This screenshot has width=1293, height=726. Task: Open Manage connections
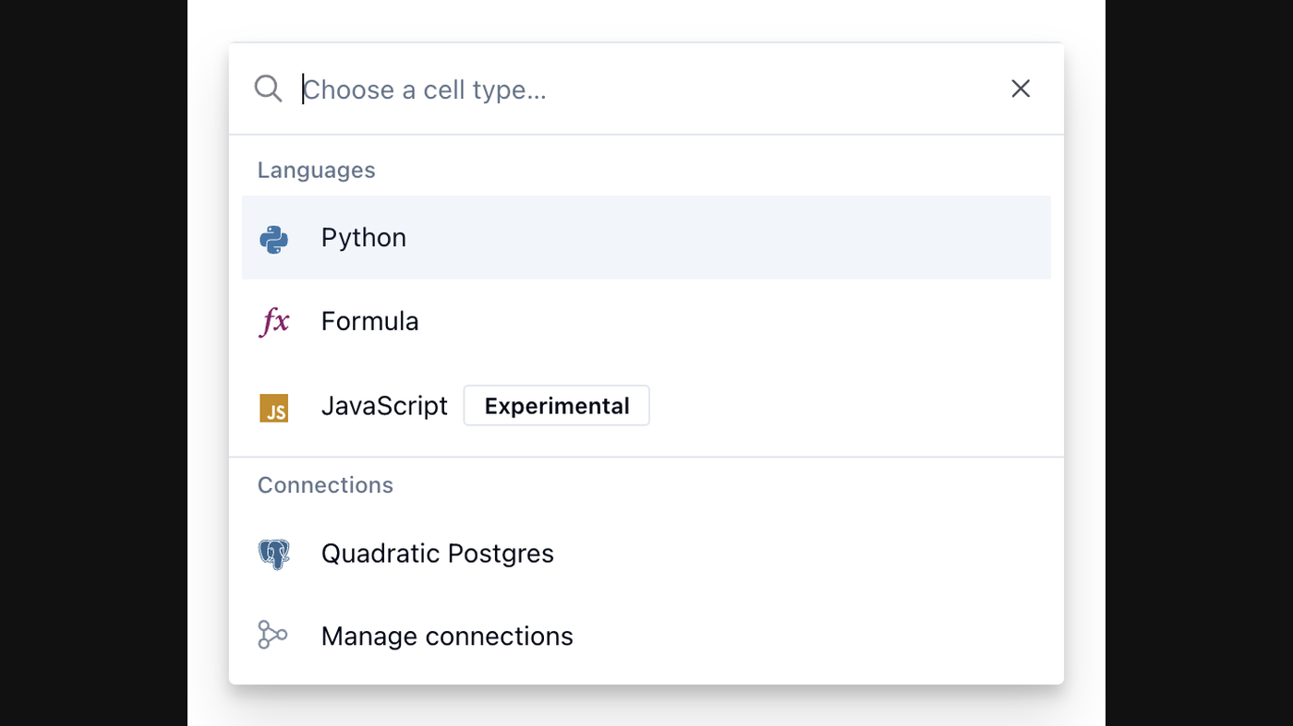coord(646,637)
